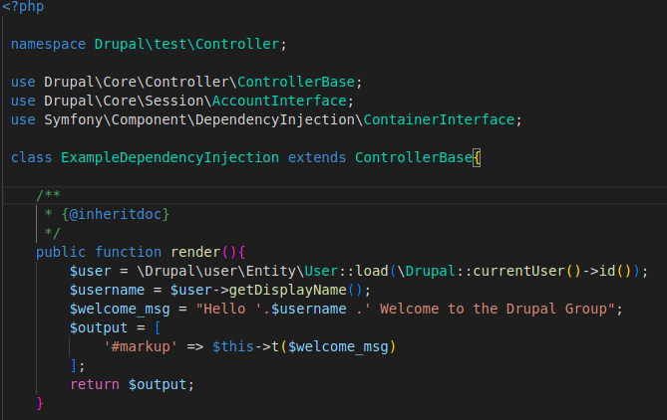Screen dimensions: 667x420
Task: Click the extends keyword
Action: click(x=317, y=157)
